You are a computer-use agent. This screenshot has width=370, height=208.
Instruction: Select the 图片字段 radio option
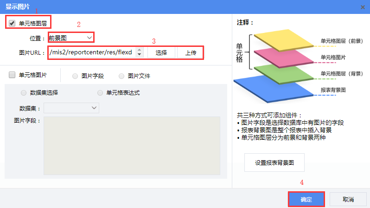click(75, 76)
